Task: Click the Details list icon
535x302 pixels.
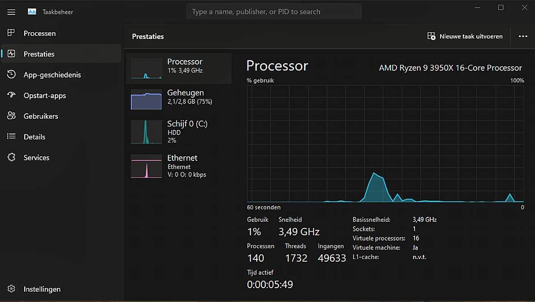Action: [11, 137]
